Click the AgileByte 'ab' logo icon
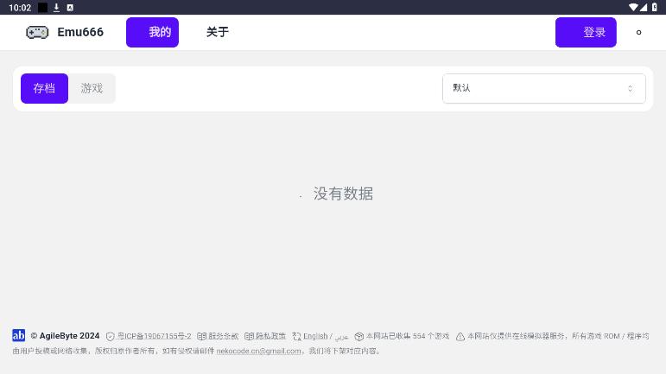The width and height of the screenshot is (666, 374). click(18, 335)
